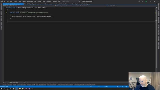Open the 'ModelNodeStyle' implementations tab
This screenshot has height=90, width=160.
pyautogui.click(x=65, y=84)
